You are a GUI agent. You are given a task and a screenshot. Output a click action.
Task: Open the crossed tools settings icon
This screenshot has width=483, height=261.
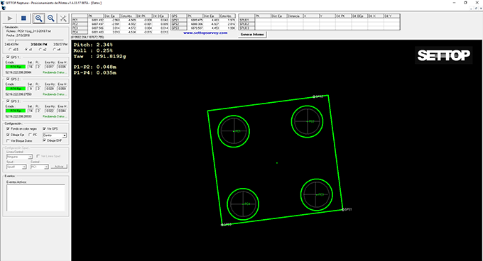[63, 18]
